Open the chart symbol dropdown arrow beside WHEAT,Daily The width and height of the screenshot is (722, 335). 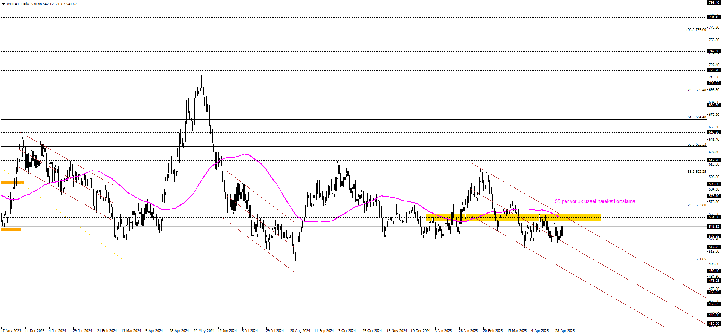3,4
